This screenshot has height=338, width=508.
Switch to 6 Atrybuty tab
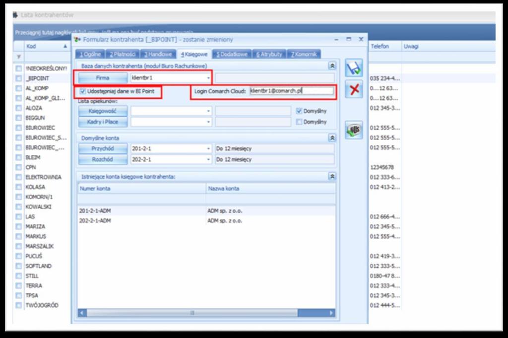[269, 54]
